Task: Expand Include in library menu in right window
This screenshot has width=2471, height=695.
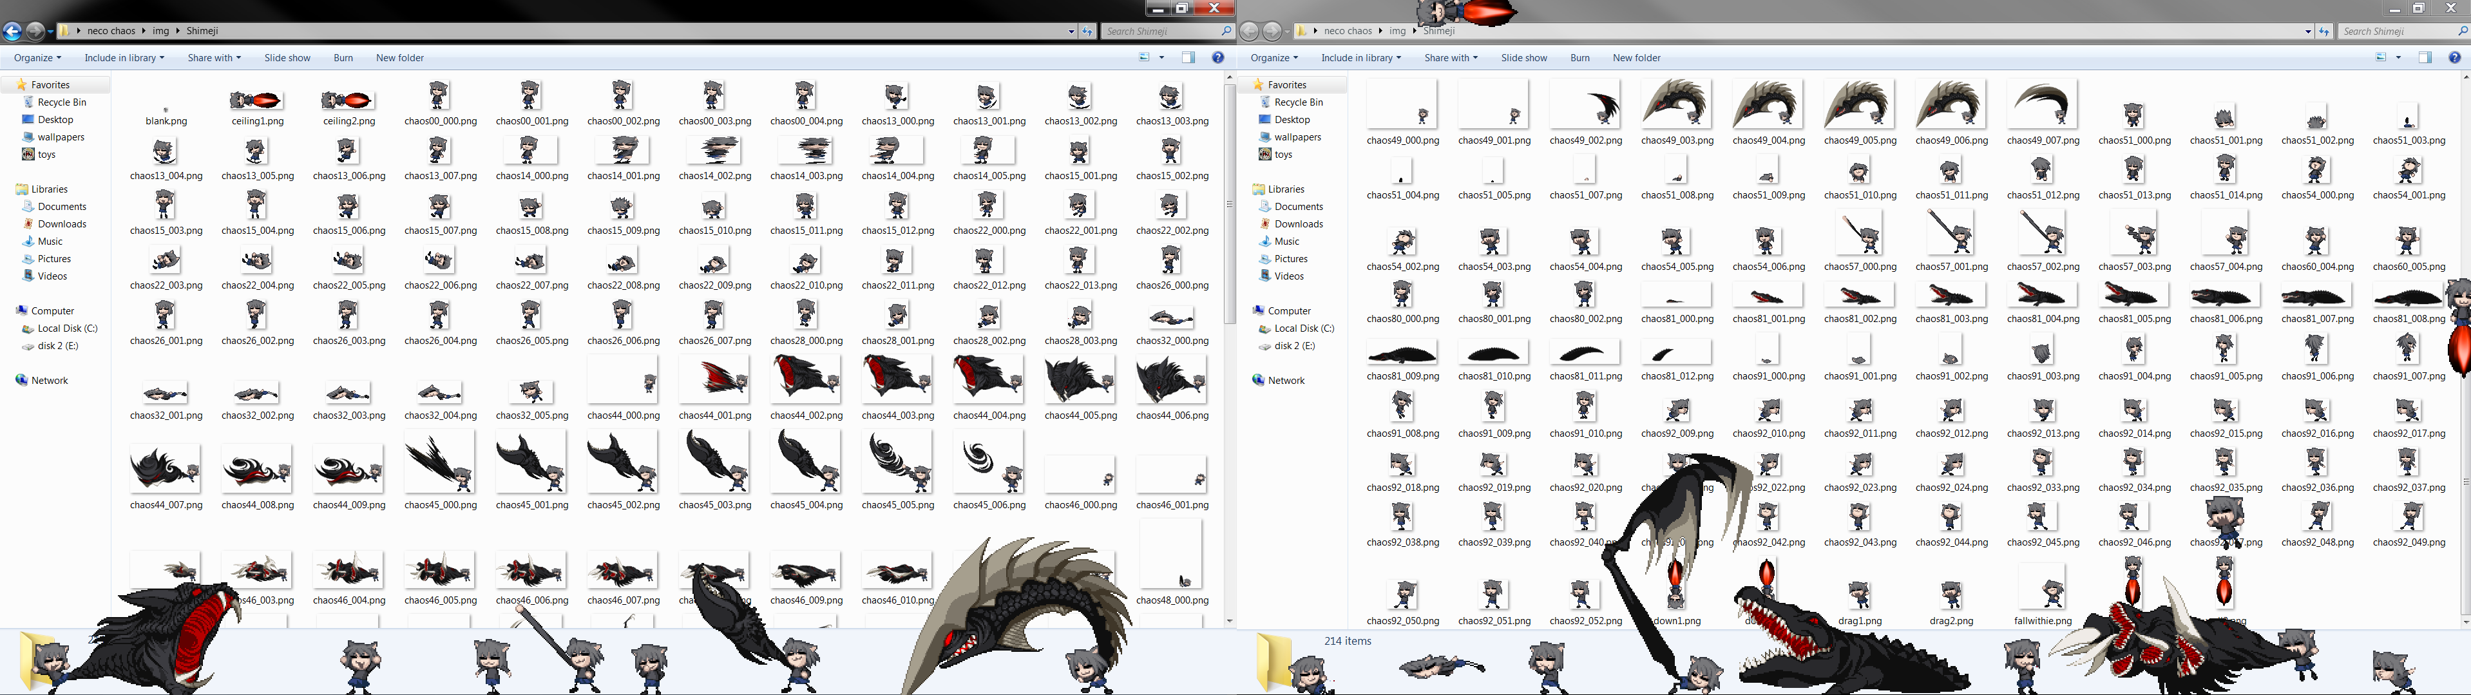Action: [1360, 57]
